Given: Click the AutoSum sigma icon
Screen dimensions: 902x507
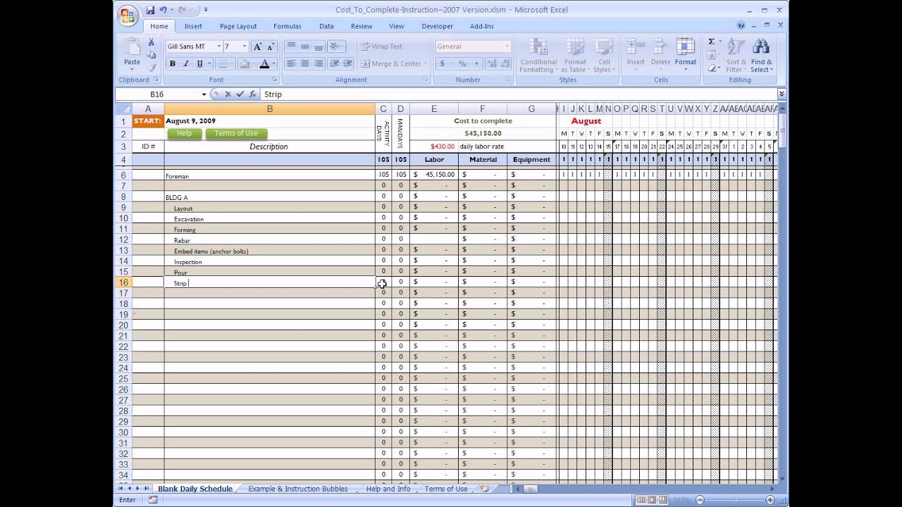Looking at the screenshot, I should click(x=711, y=42).
